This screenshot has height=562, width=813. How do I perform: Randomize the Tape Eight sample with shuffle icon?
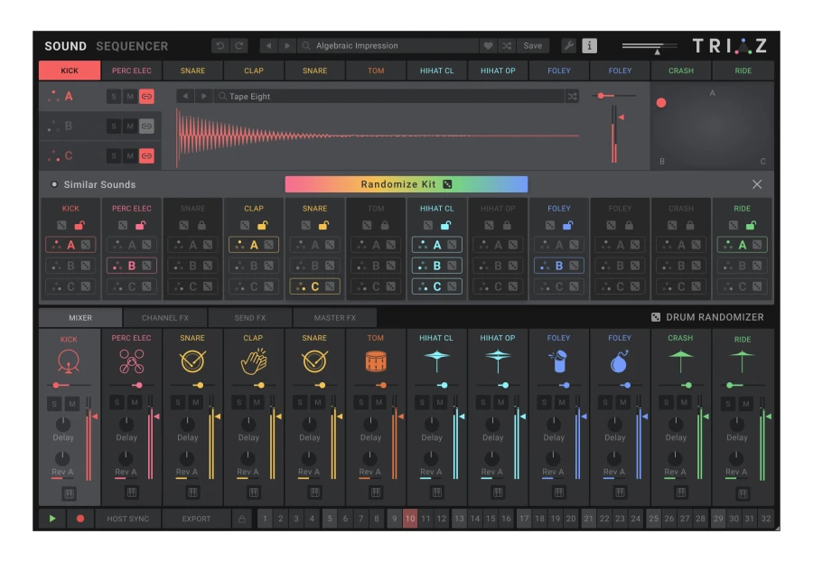click(x=572, y=97)
